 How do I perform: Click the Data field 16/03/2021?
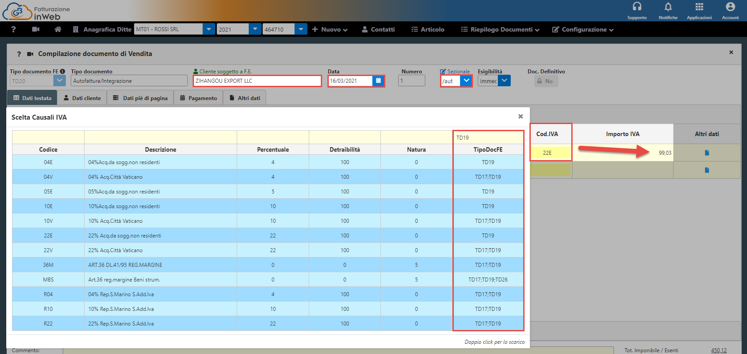coord(351,81)
